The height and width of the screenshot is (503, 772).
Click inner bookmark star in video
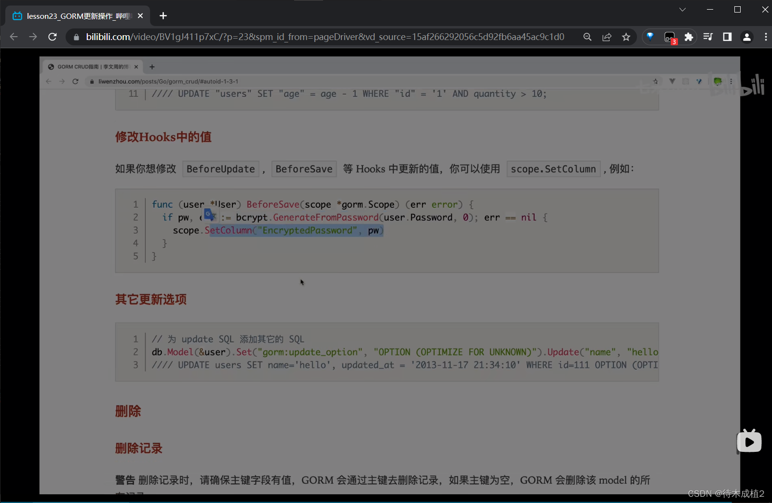(x=655, y=82)
